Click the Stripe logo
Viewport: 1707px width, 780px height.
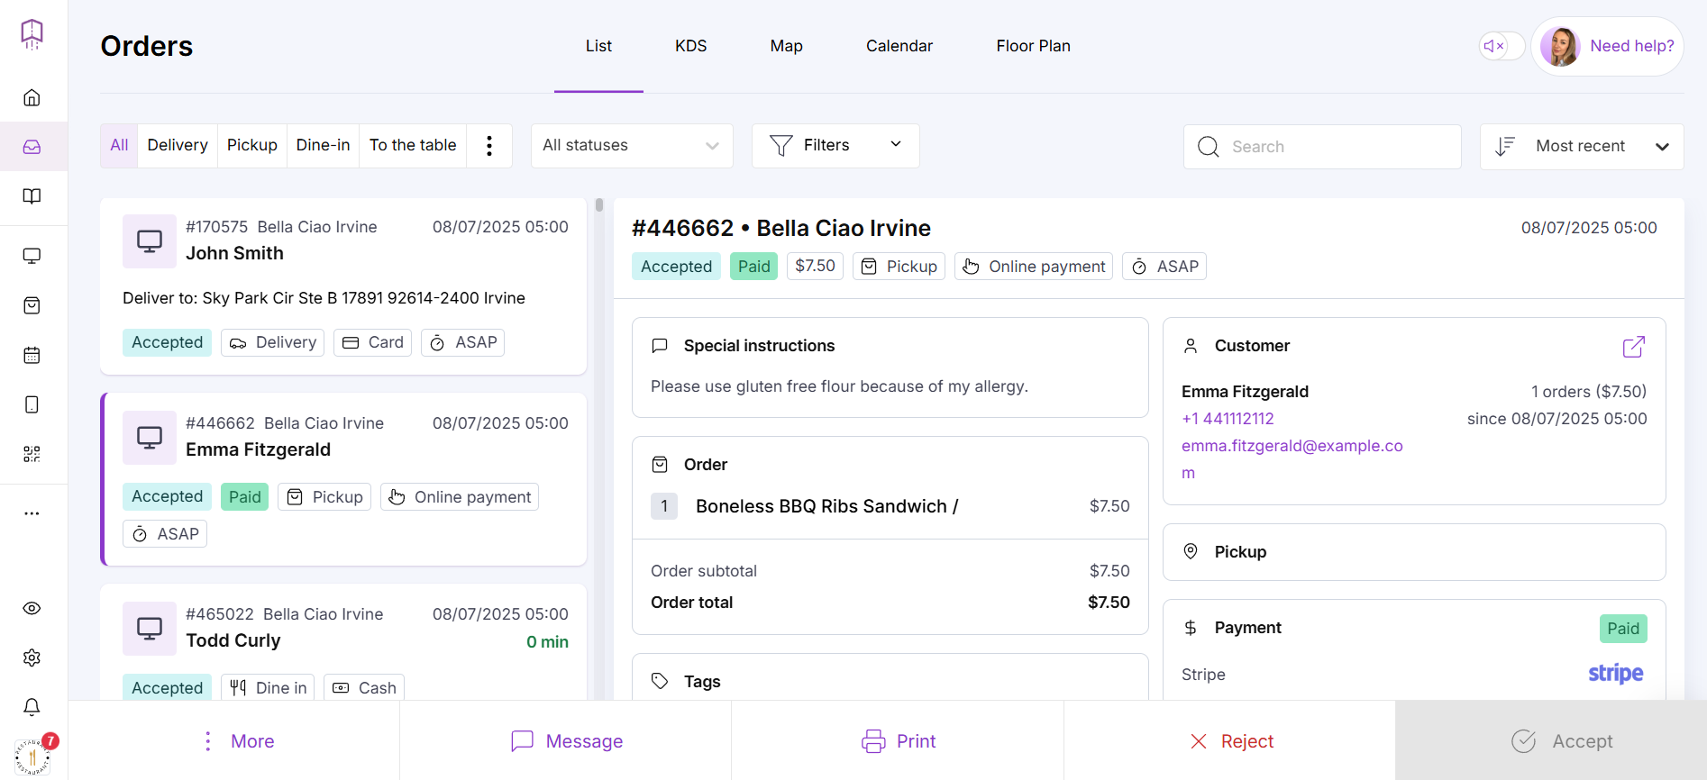(x=1616, y=674)
